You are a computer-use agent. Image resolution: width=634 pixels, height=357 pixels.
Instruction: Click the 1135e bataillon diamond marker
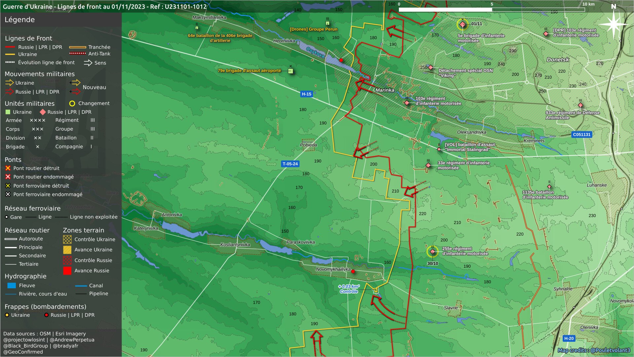point(549,186)
